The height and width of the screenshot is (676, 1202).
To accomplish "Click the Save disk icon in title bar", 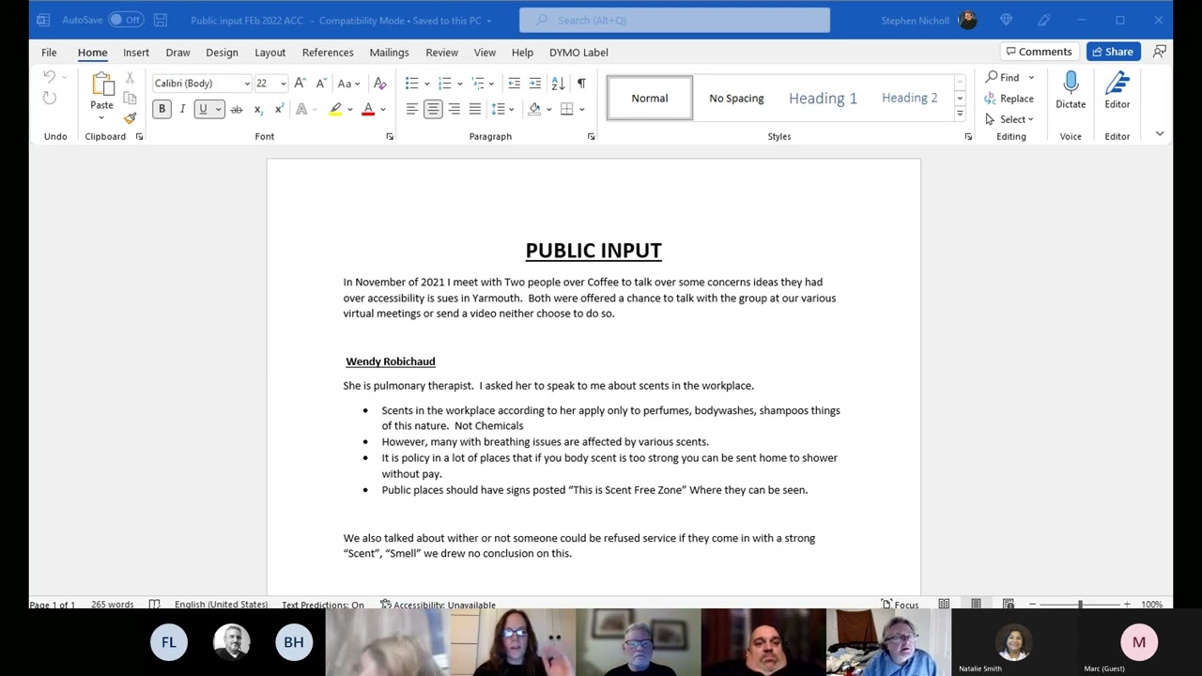I will pyautogui.click(x=160, y=20).
